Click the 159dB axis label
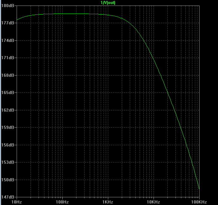The width and height of the screenshot is (218, 205). [8, 127]
